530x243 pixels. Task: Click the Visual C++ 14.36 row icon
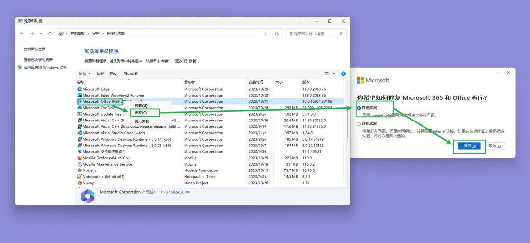tap(80, 120)
